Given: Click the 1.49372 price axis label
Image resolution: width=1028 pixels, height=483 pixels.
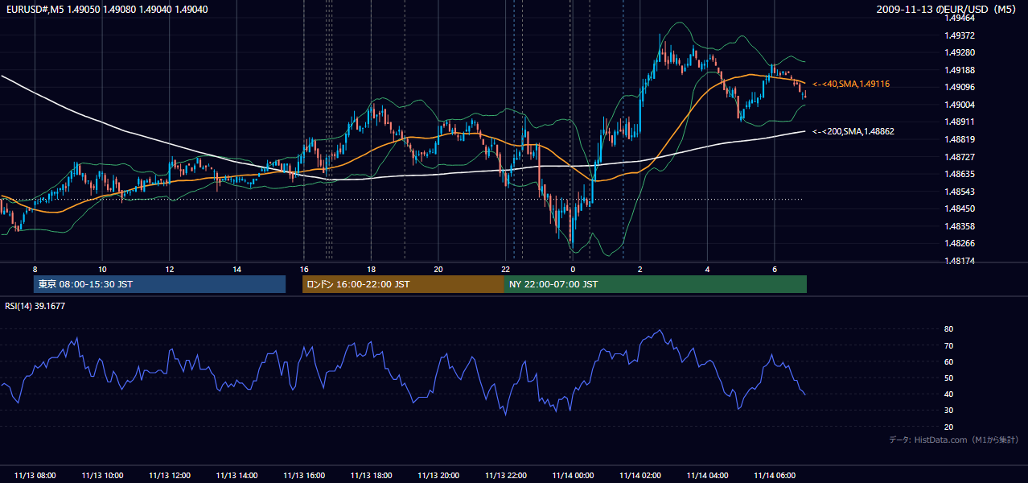Looking at the screenshot, I should coord(959,35).
